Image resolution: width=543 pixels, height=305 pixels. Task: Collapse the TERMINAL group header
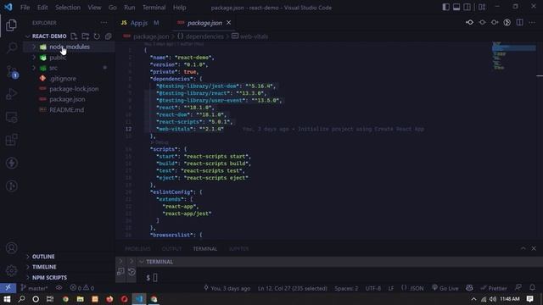141,262
